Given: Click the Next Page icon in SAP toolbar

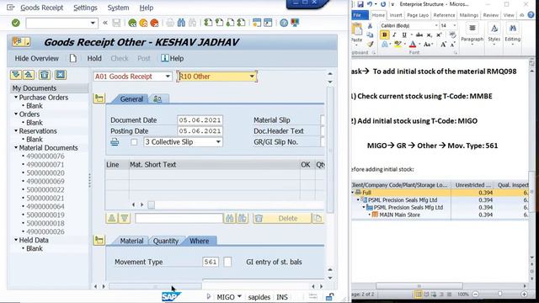Looking at the screenshot, I should click(x=230, y=23).
